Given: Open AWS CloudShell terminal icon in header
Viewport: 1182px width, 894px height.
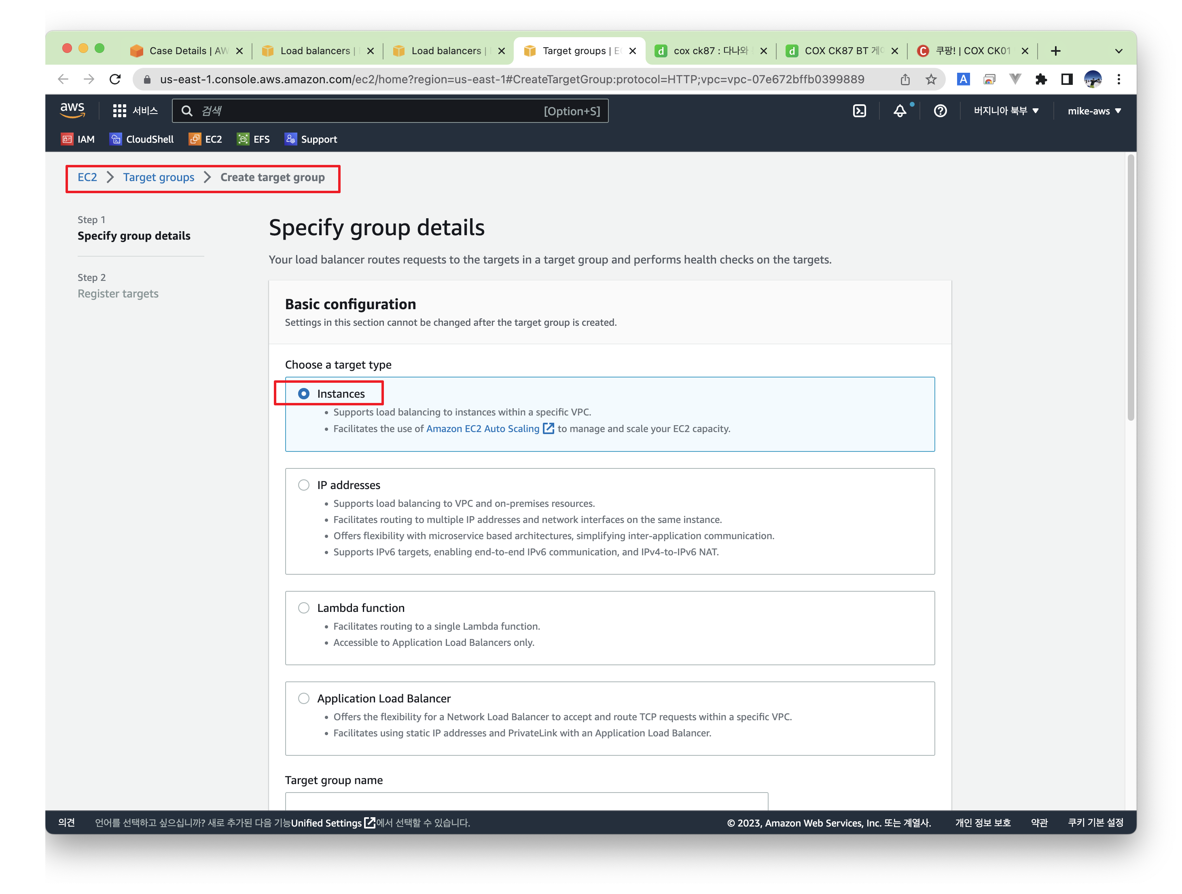Looking at the screenshot, I should pyautogui.click(x=859, y=111).
